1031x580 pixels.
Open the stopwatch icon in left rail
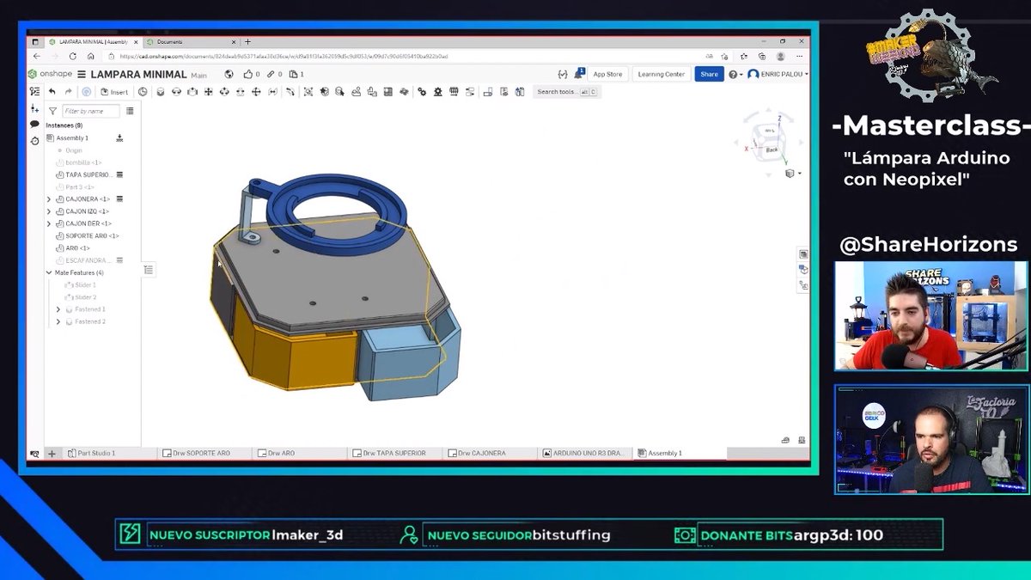coord(34,140)
